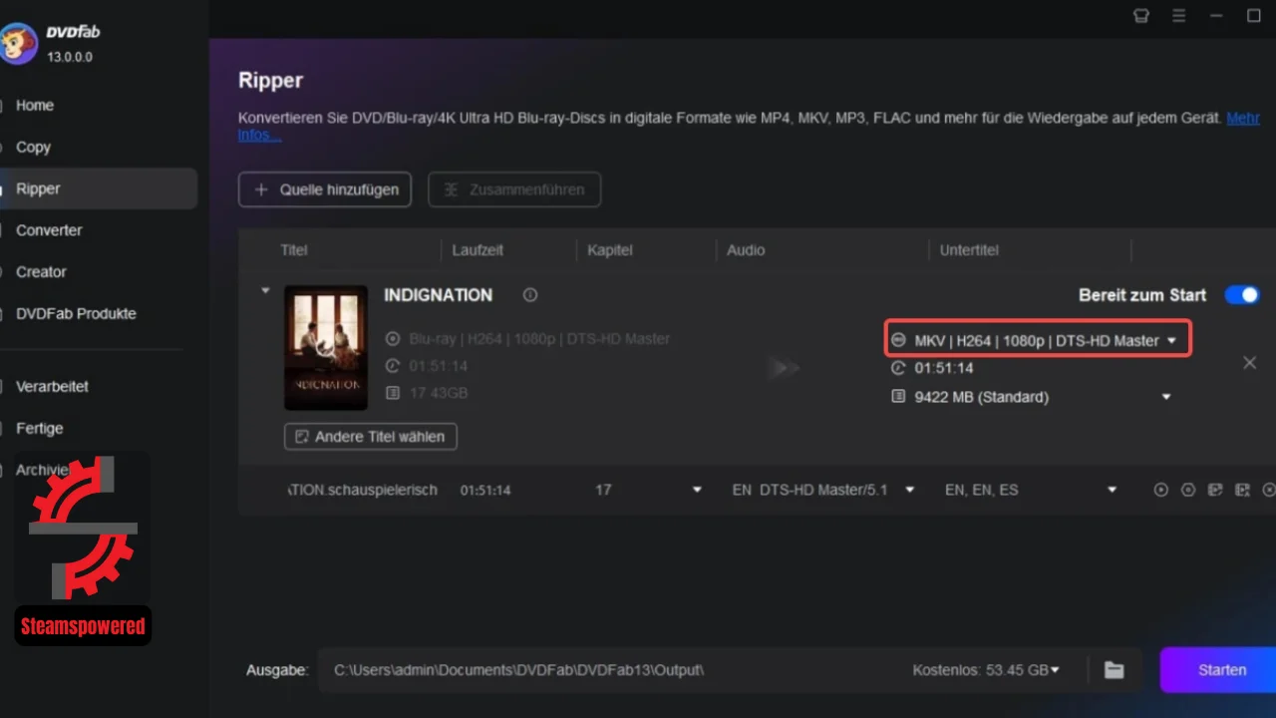This screenshot has width=1276, height=718.
Task: Open advanced settings hexagon icon in title row
Action: click(1188, 490)
